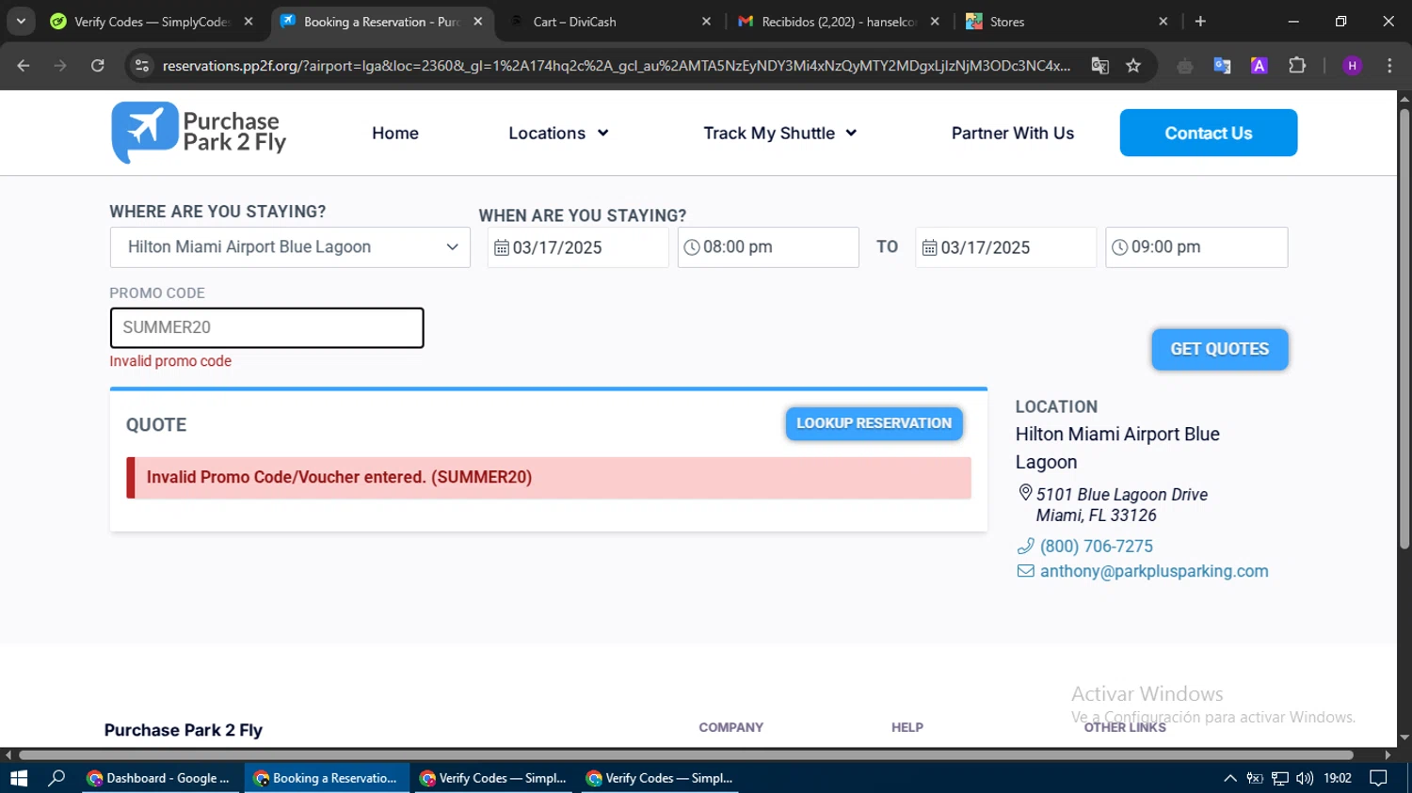Click the GET QUOTES button

pos(1220,349)
